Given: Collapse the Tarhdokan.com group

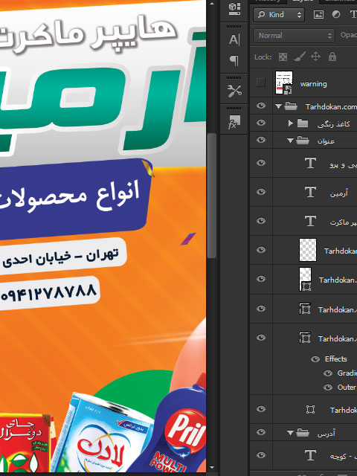Looking at the screenshot, I should pyautogui.click(x=279, y=106).
